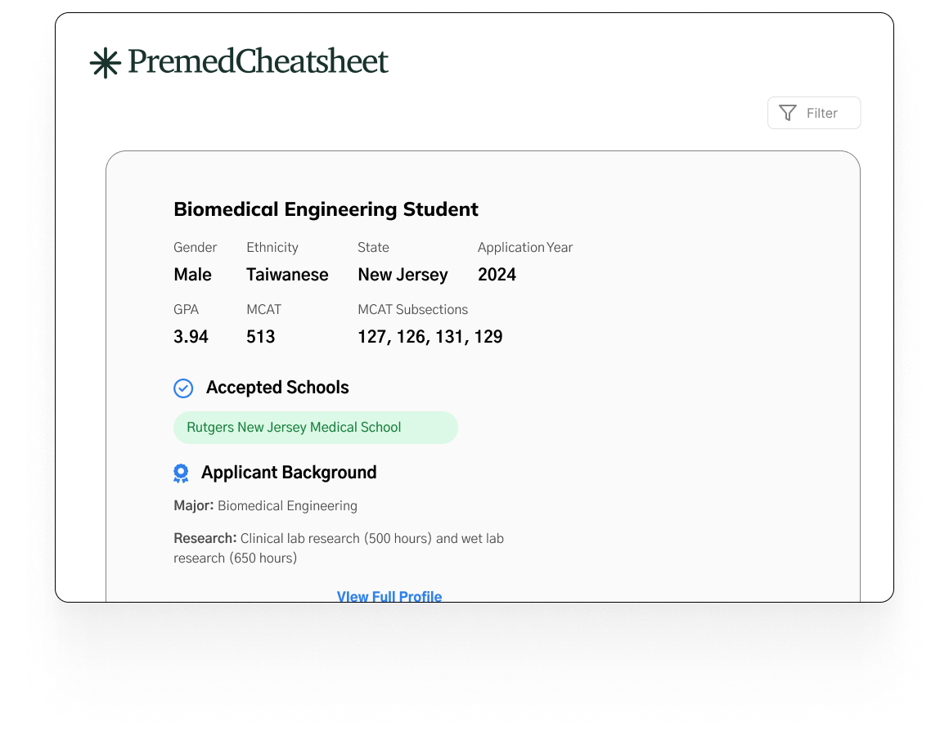Select the Accepted Schools section heading
Screen dimensions: 949x749
pos(278,388)
